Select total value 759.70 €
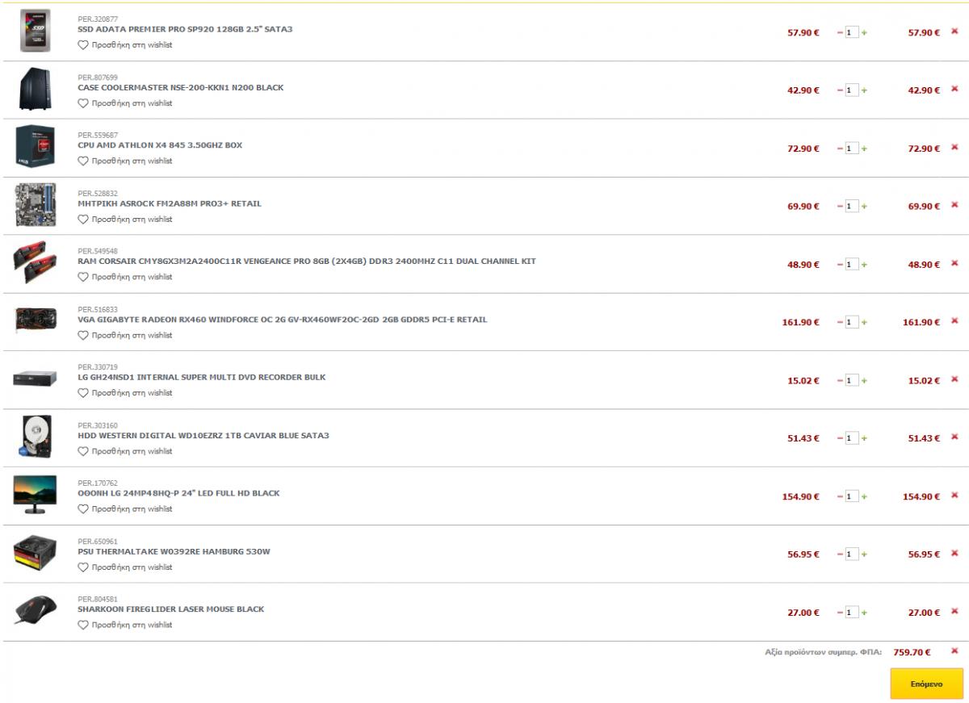Screen dimensions: 969x703 [x=912, y=652]
